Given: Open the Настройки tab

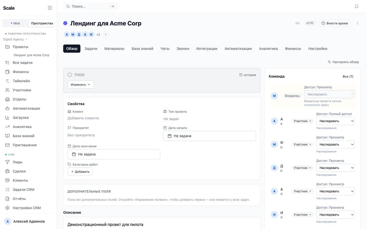Looking at the screenshot, I should (x=318, y=49).
